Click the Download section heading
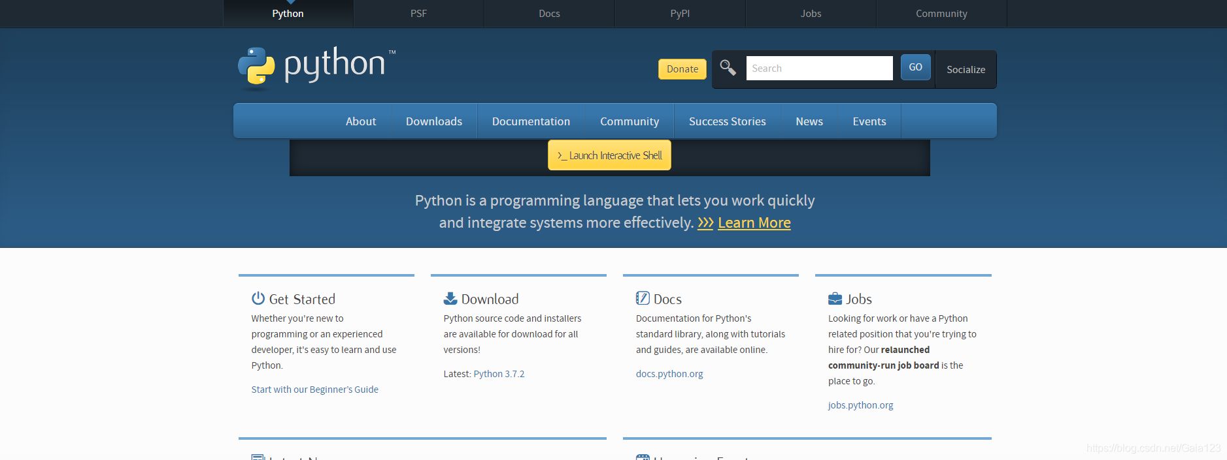 tap(490, 299)
